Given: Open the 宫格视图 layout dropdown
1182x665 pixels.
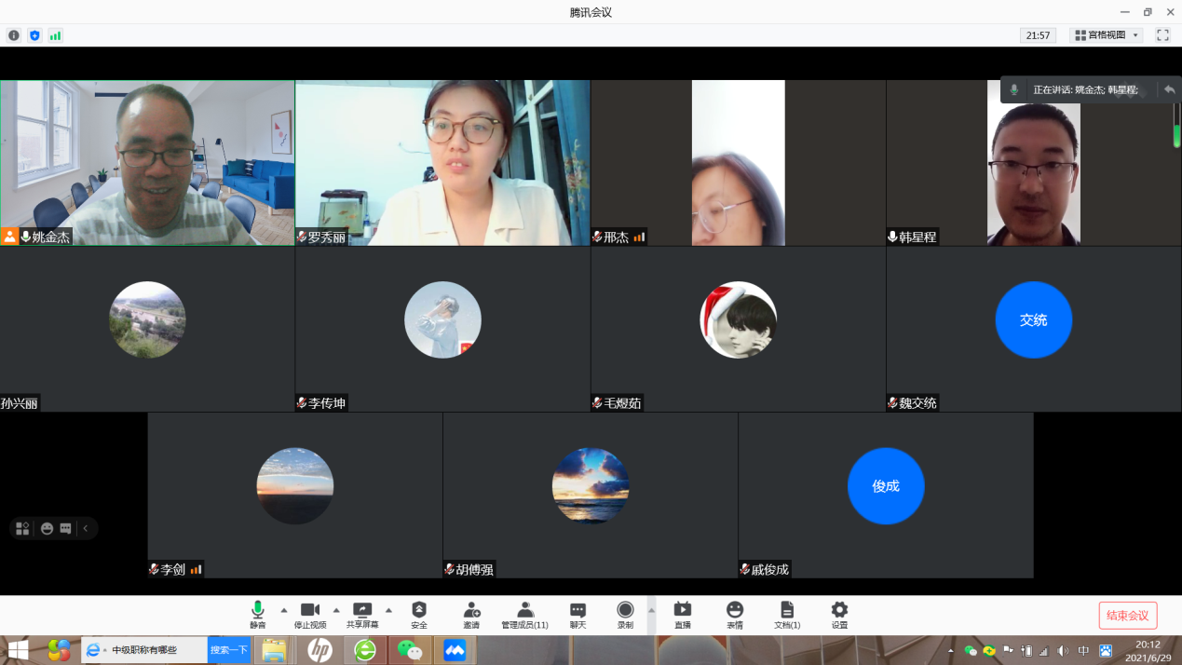Looking at the screenshot, I should (1107, 35).
